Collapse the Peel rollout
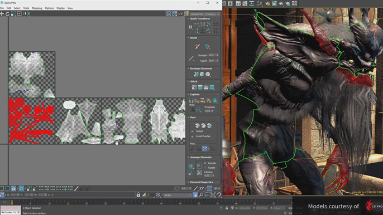383x215 pixels. point(188,118)
